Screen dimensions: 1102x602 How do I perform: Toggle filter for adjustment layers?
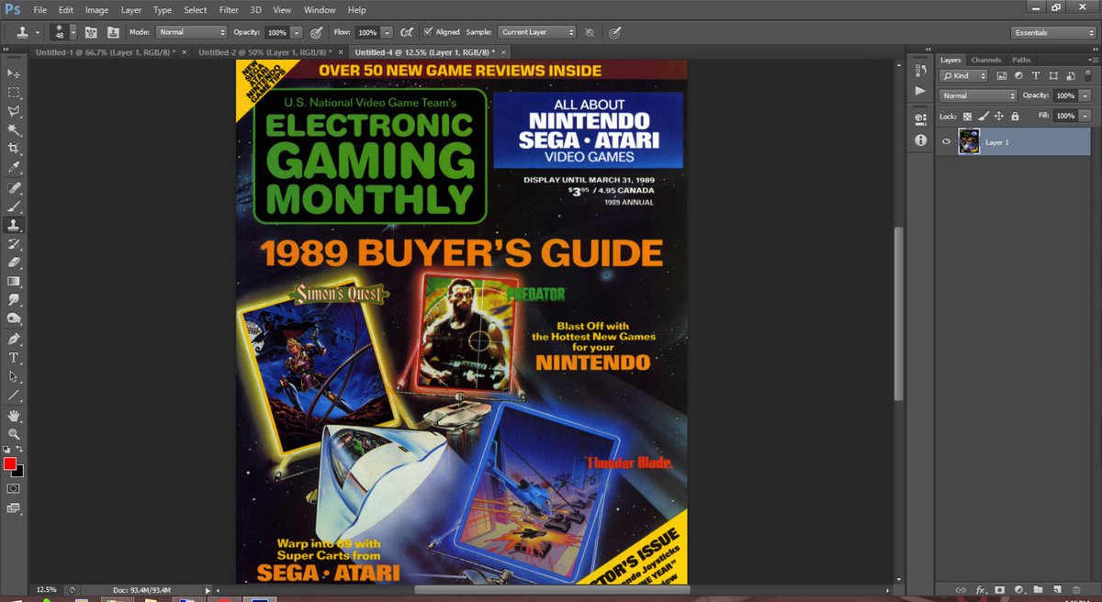pos(1019,76)
